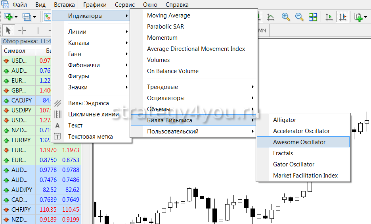
Task: Open the Profiles dropdown arrow
Action: (x=35, y=17)
